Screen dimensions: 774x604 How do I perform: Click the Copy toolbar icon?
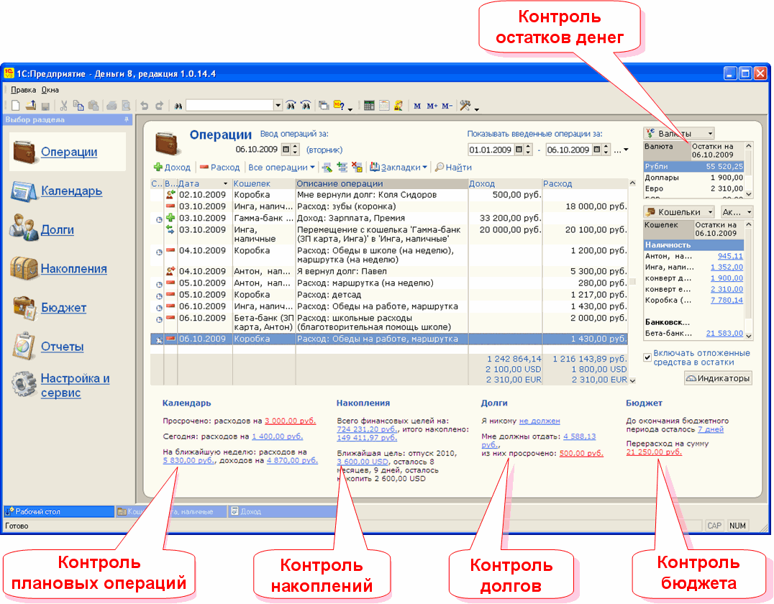78,105
